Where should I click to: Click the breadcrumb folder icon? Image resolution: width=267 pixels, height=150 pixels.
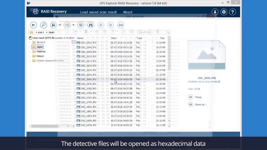pos(32,32)
